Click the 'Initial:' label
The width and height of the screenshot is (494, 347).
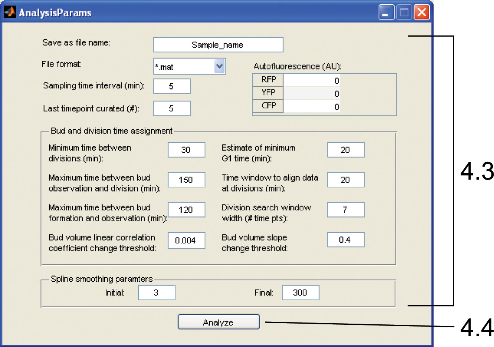tap(115, 293)
